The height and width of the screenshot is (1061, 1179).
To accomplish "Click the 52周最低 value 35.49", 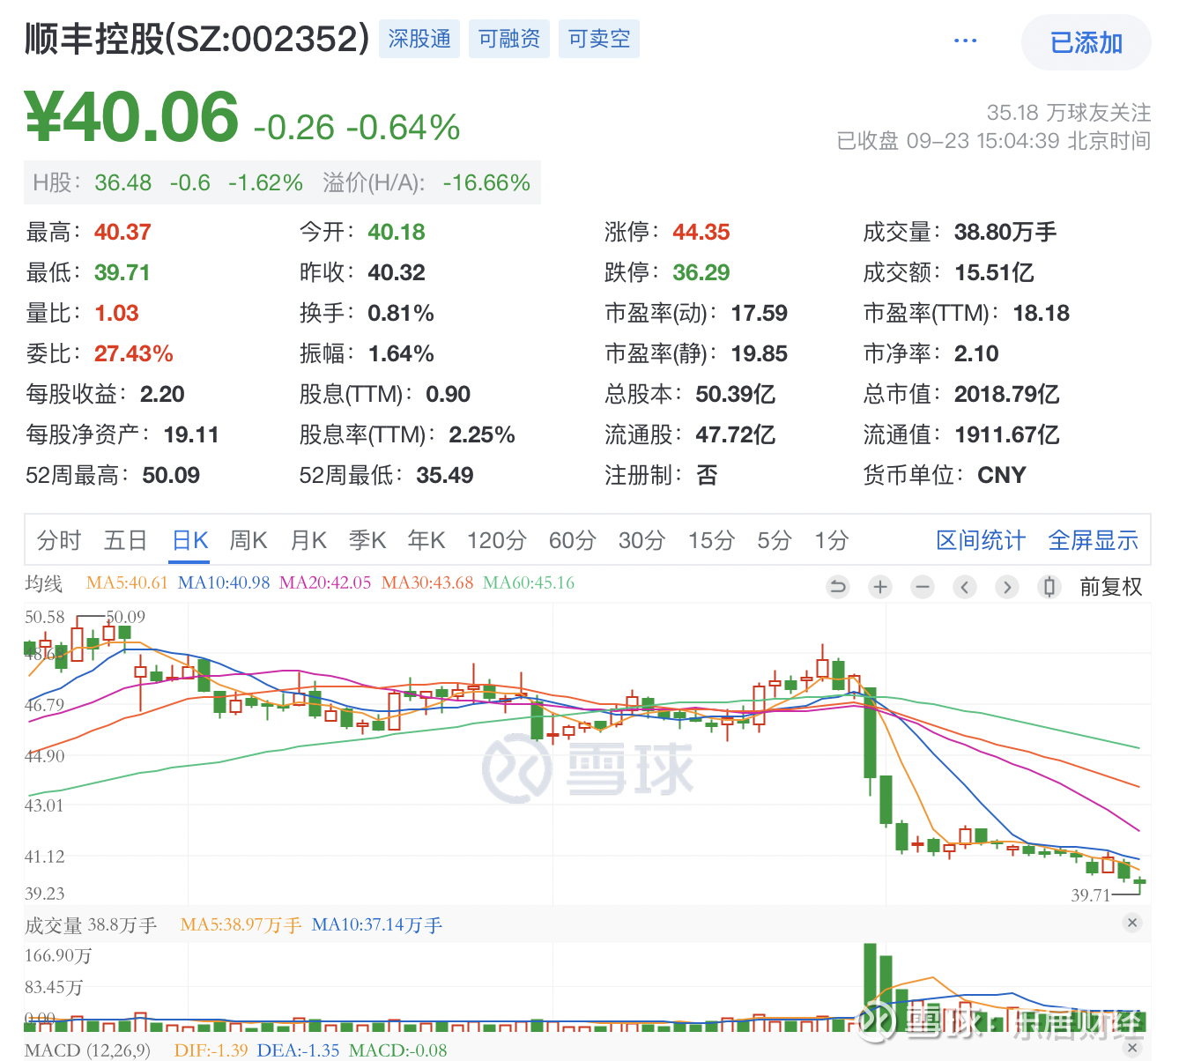I will click(445, 475).
